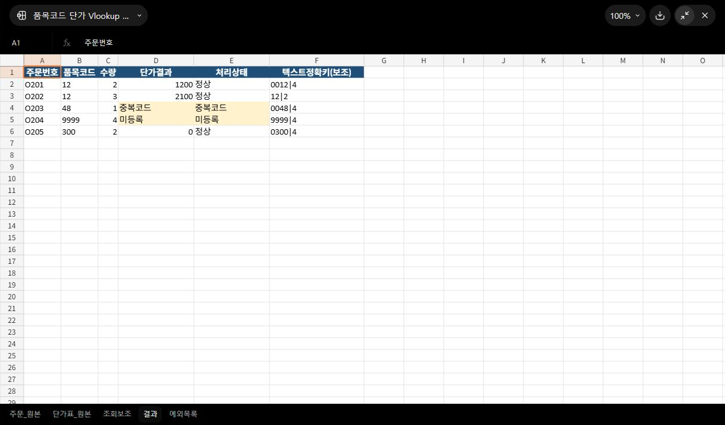Select column B header

point(79,60)
